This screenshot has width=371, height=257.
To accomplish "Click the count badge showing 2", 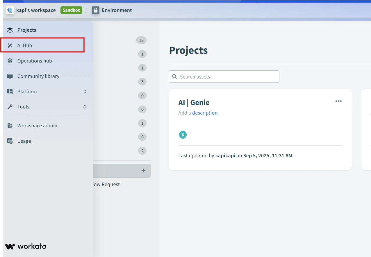I will tap(142, 151).
